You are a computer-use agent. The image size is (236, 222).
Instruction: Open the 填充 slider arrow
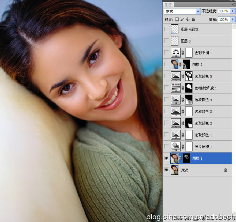pos(233,20)
